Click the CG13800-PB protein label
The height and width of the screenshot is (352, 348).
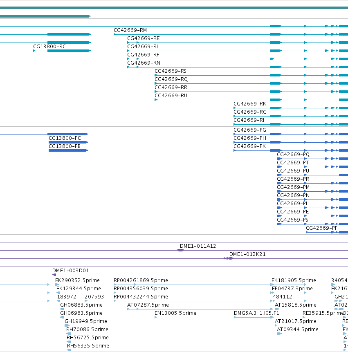pos(65,146)
